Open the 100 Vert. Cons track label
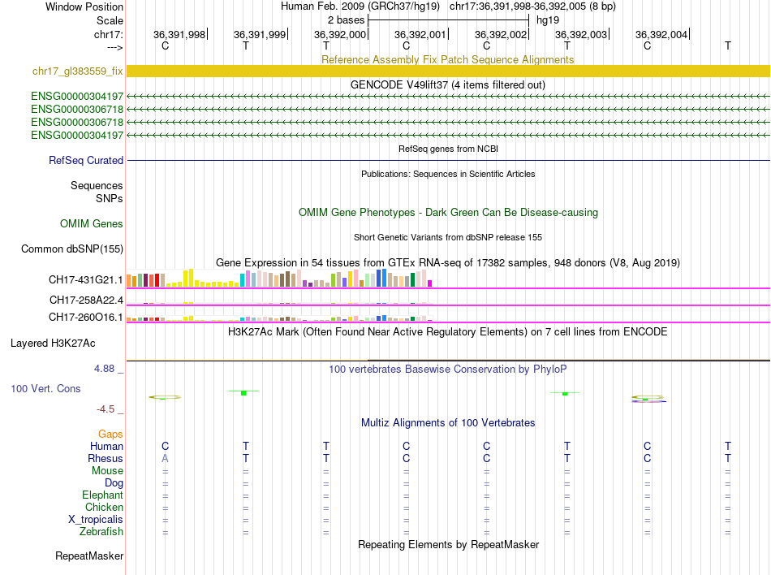 click(45, 388)
